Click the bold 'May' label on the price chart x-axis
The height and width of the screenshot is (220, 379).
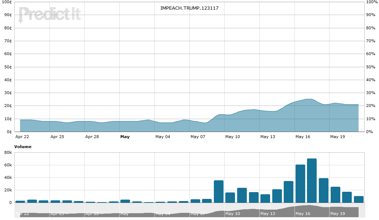125,137
